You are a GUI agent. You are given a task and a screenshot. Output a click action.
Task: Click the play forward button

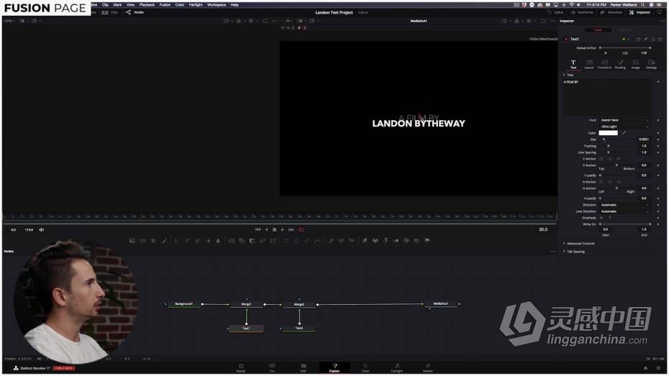click(x=283, y=230)
